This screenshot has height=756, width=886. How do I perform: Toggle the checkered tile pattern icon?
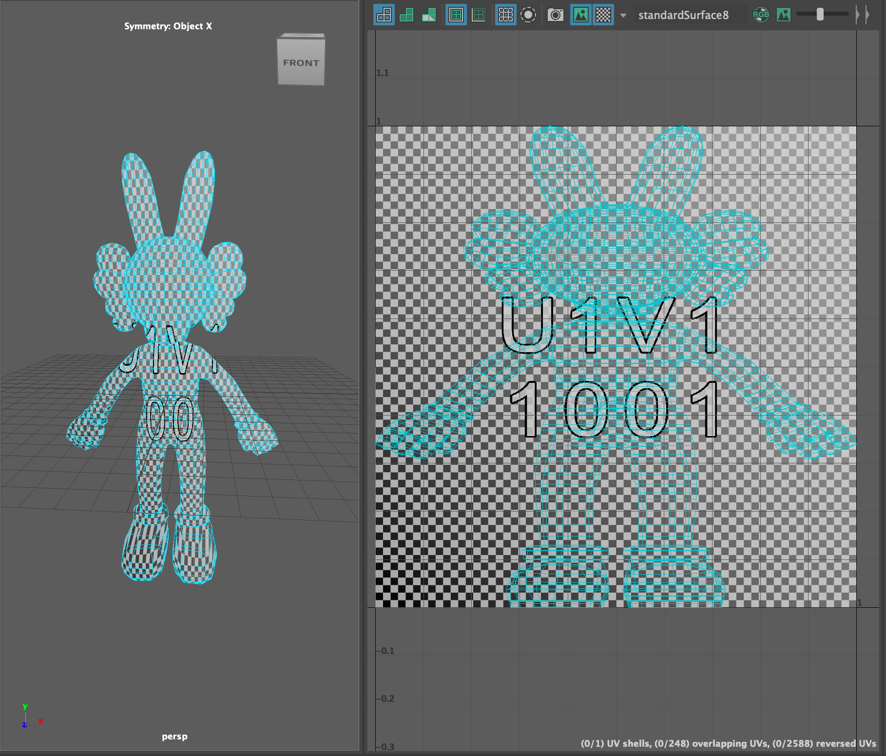[603, 15]
